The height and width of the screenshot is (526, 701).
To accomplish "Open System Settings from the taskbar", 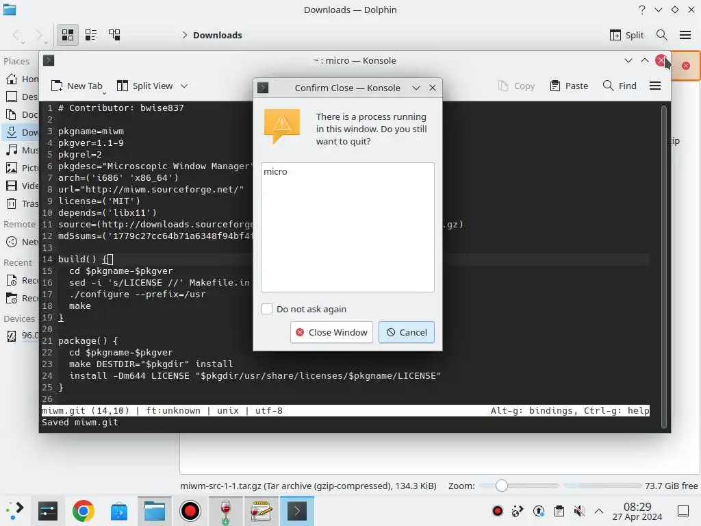I will click(x=48, y=511).
